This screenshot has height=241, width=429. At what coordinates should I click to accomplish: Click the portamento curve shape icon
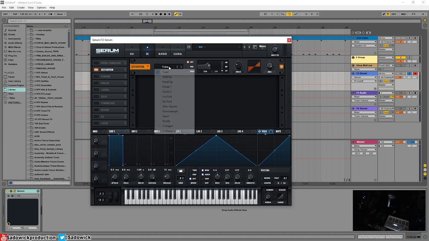tap(281, 196)
